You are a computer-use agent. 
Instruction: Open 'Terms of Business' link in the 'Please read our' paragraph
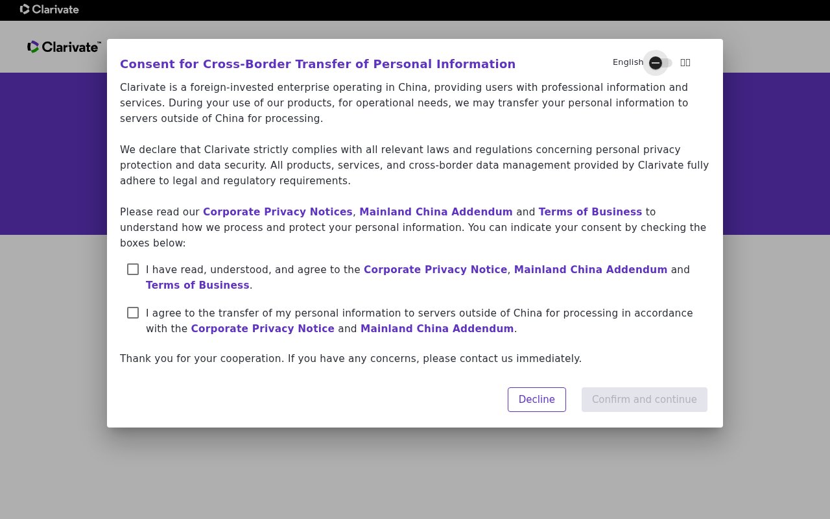[590, 212]
